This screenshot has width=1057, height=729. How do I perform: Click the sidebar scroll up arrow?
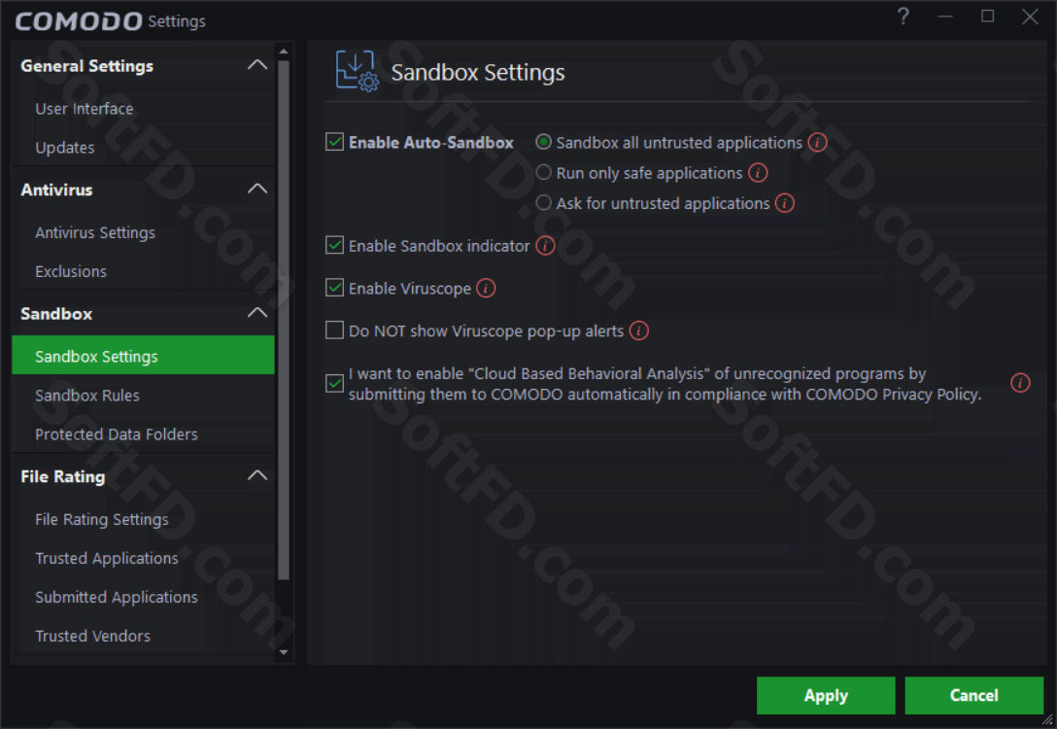pyautogui.click(x=284, y=52)
